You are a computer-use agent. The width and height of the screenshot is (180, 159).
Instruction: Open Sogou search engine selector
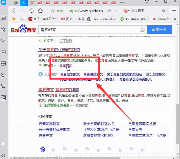click(126, 11)
